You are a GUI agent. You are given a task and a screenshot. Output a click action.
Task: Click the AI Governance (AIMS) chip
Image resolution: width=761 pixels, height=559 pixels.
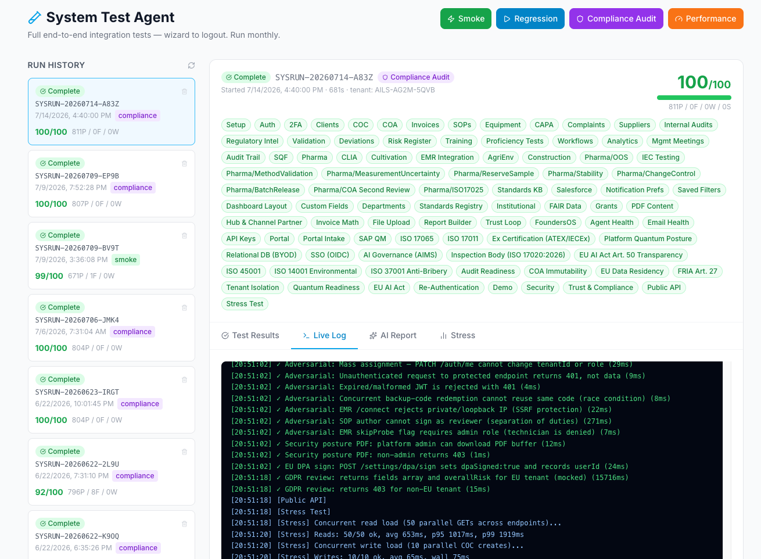click(x=400, y=255)
